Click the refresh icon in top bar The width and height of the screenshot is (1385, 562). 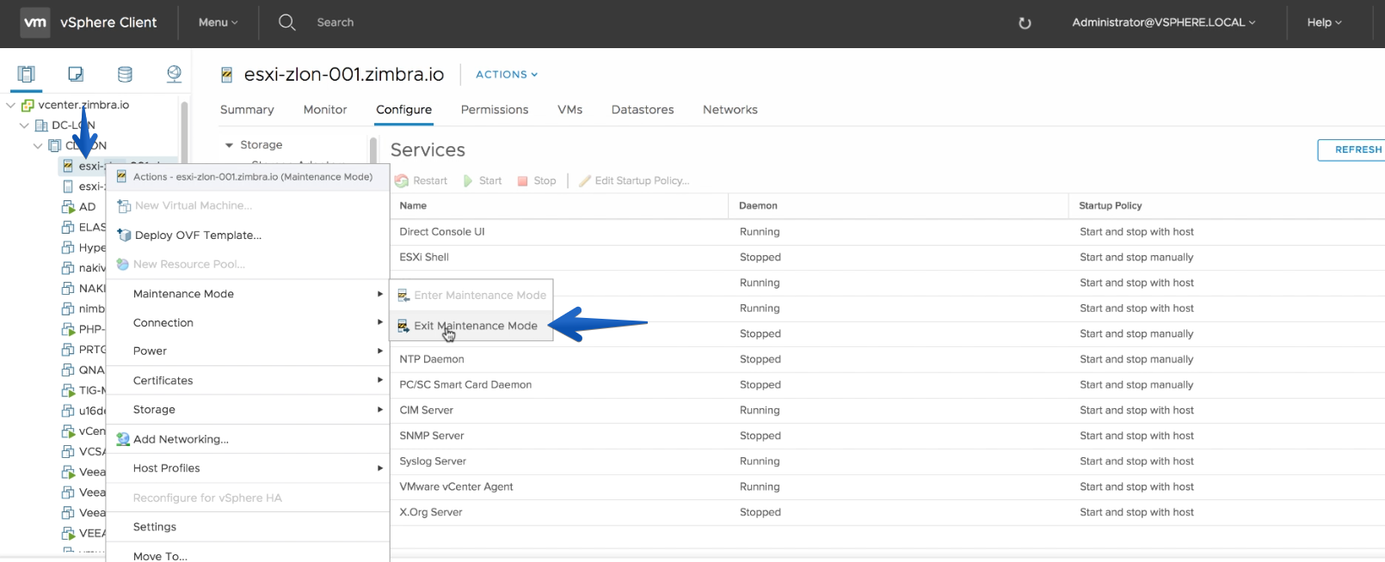tap(1025, 23)
